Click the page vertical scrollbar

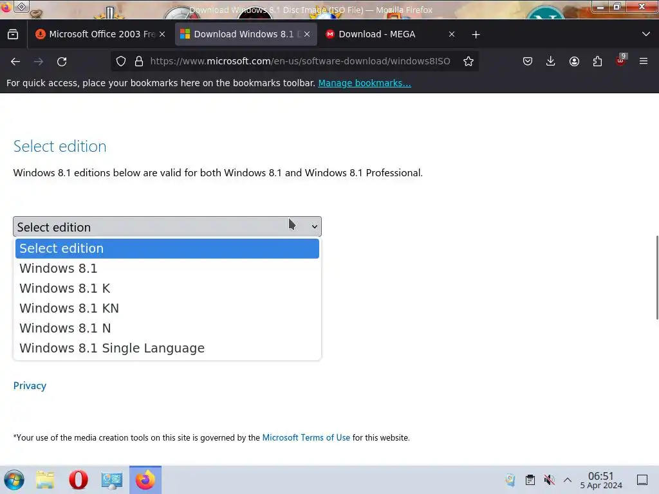657,278
